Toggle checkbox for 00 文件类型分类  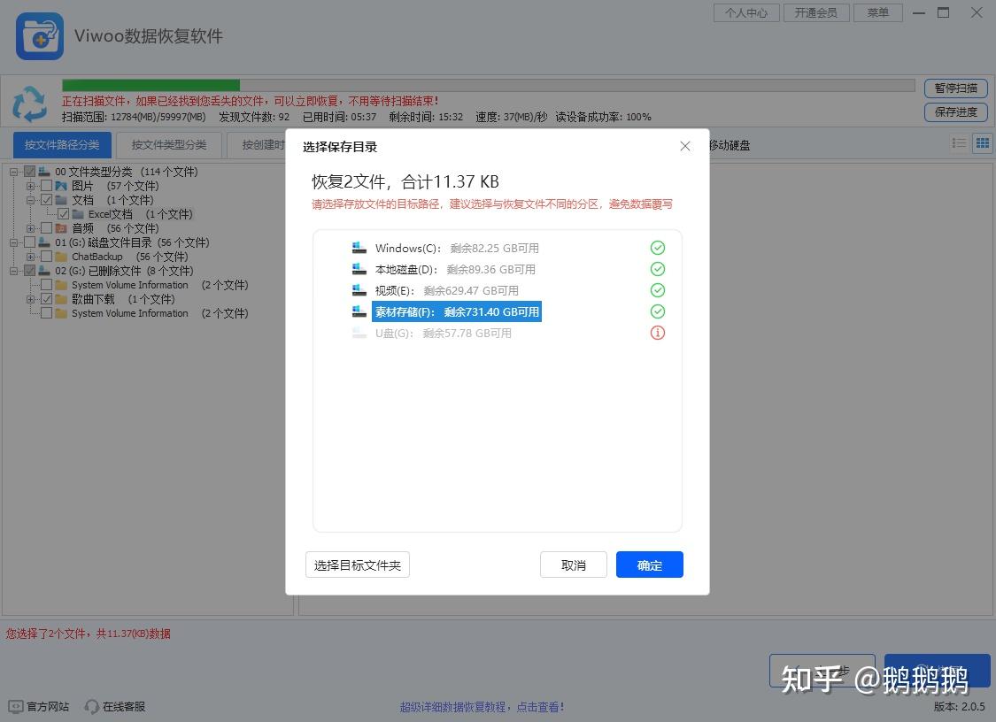click(29, 172)
